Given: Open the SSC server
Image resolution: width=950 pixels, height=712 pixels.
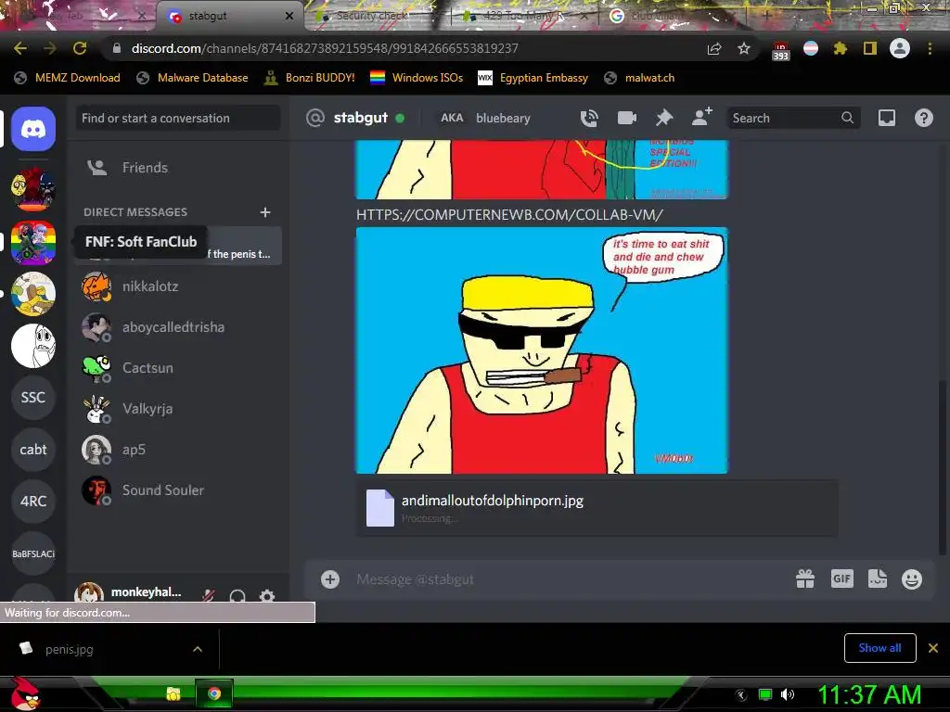Looking at the screenshot, I should coord(33,397).
